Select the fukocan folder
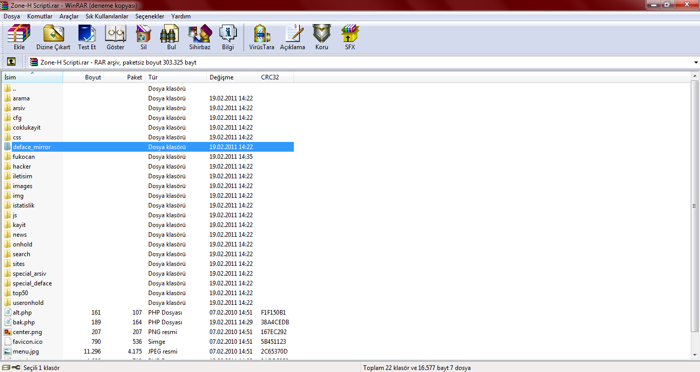This screenshot has width=700, height=372. click(24, 157)
